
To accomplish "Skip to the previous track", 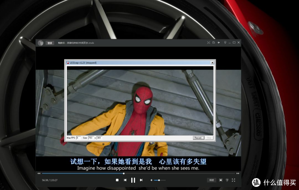I will [x=125, y=180].
